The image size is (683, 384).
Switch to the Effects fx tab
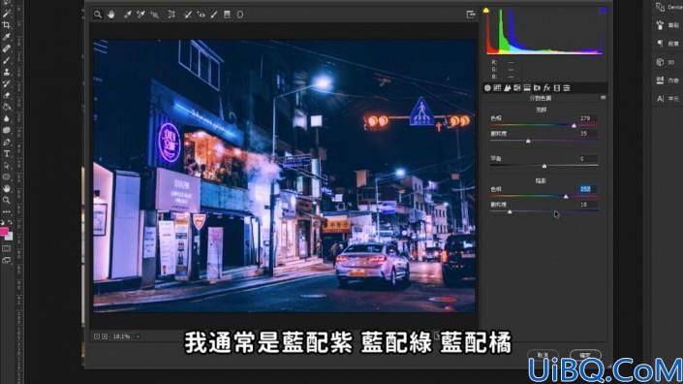pos(546,87)
